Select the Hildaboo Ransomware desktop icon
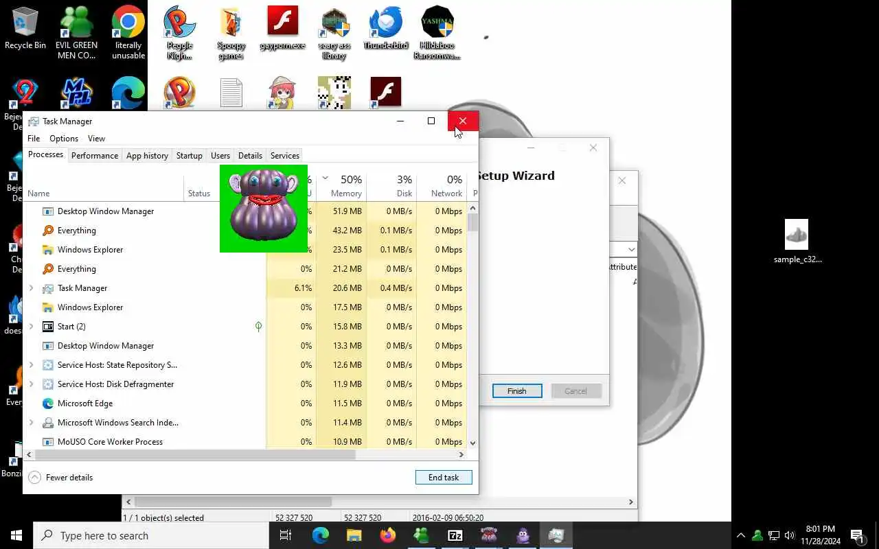The width and height of the screenshot is (879, 549). 437,33
